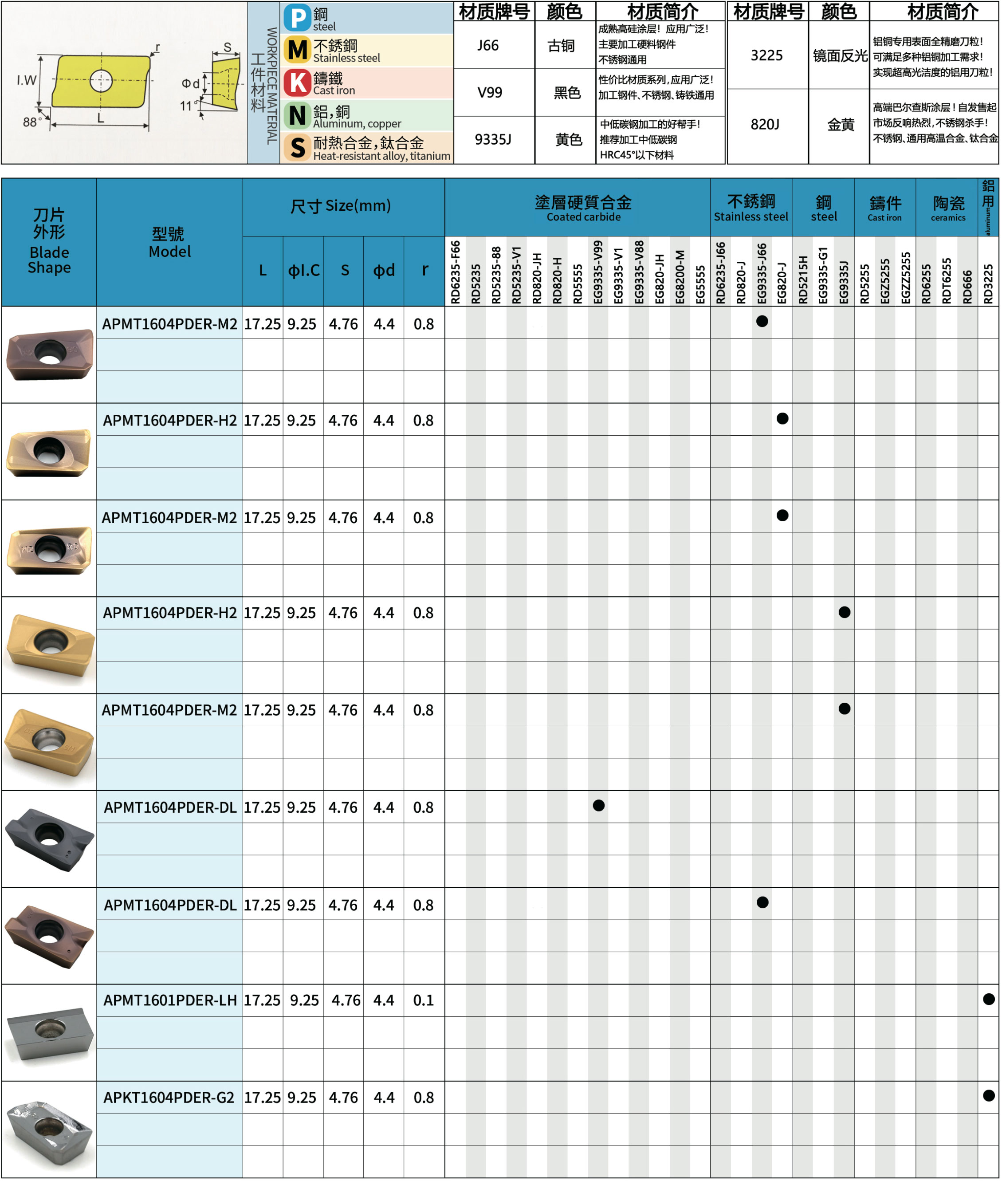The image size is (1002, 1181).
Task: Click the J66 material grade cell
Action: click(488, 45)
